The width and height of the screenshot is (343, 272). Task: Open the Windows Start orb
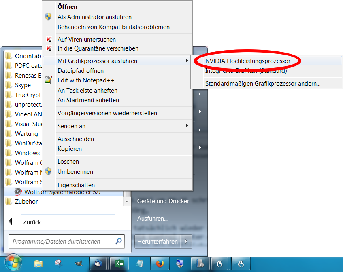(13, 263)
